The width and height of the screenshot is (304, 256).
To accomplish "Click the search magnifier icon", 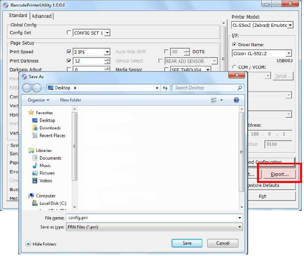I will coord(240,88).
